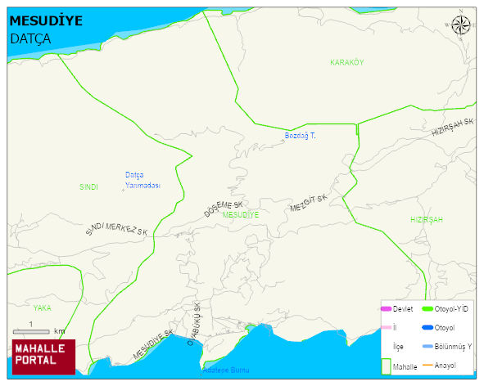Screen dimensions: 484x386
Task: Click the Otoyol blue legend swatch
Action: 427,328
